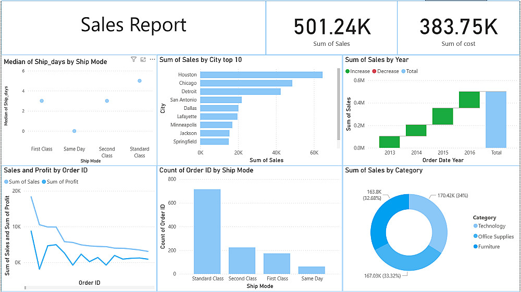
Task: Click the Office Supplies legend item
Action: 494,236
